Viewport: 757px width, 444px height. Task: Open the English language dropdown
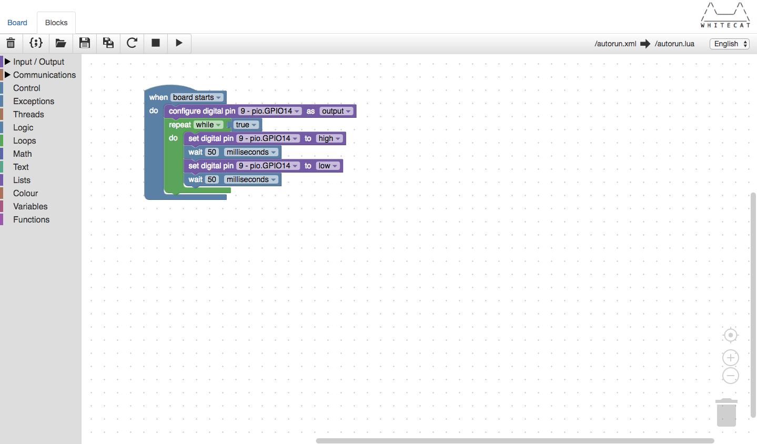click(x=730, y=44)
